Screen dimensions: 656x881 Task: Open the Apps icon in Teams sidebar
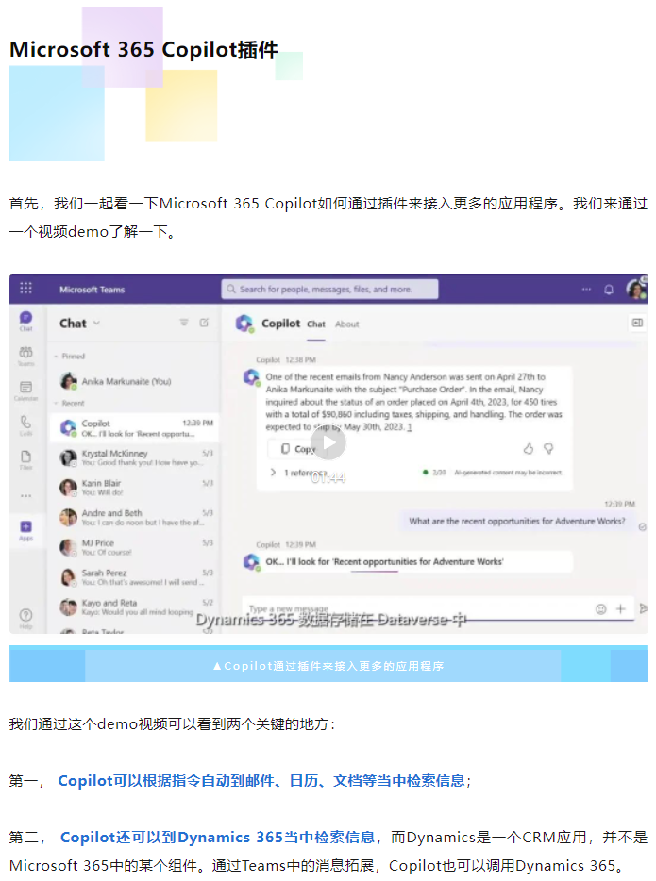coord(25,530)
